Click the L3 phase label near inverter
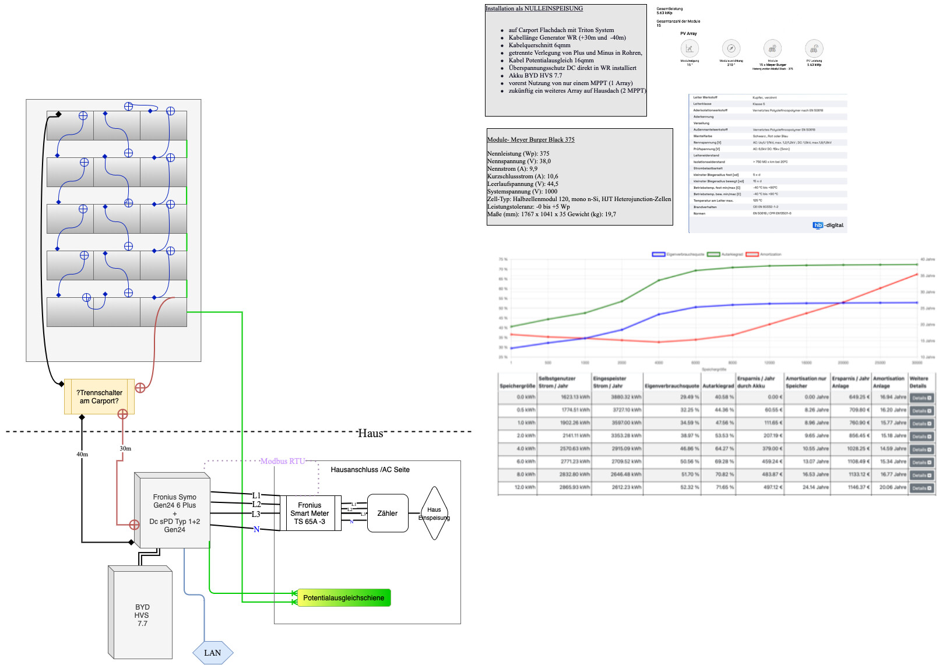939x665 pixels. [x=256, y=514]
